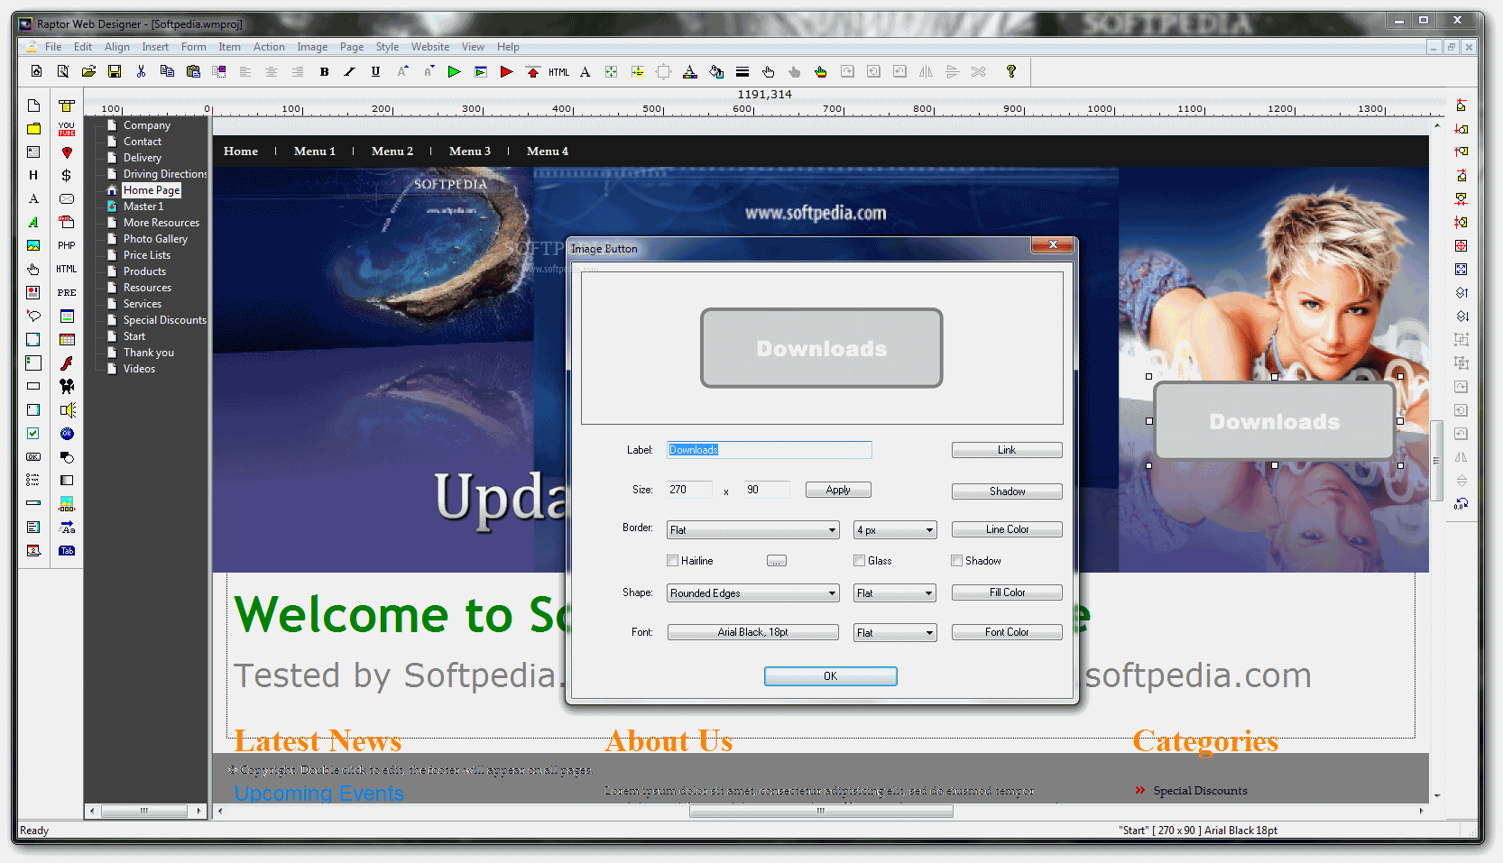Image resolution: width=1503 pixels, height=863 pixels.
Task: Select Photo Gallery page in page list
Action: [x=155, y=239]
